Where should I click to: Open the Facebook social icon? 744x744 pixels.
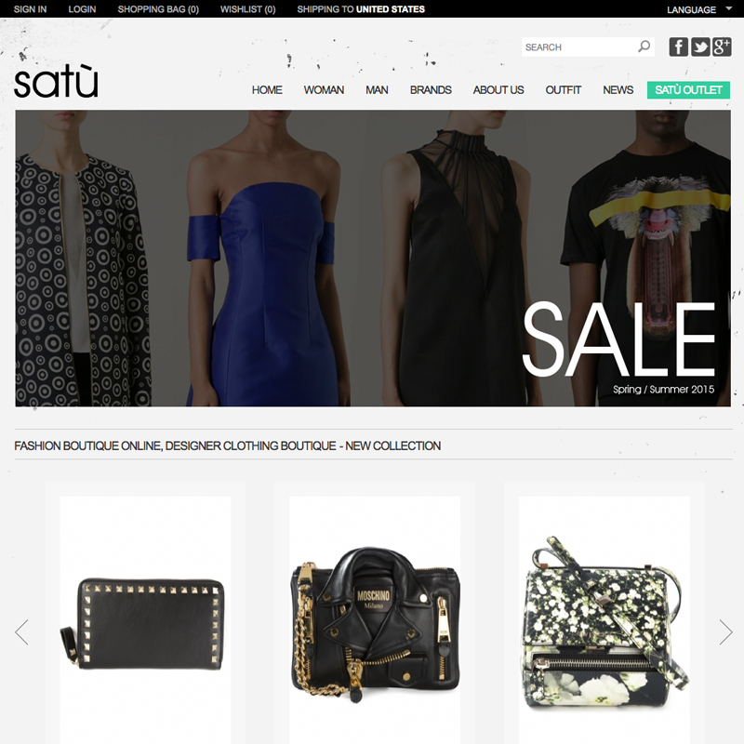pyautogui.click(x=679, y=47)
